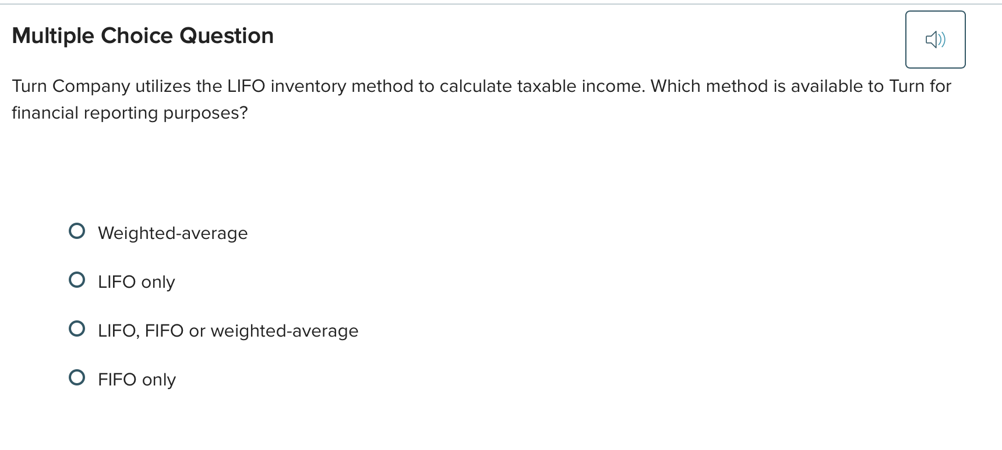Click the text LIFO, FIFO or weighted-average
The image size is (1002, 450).
point(227,330)
